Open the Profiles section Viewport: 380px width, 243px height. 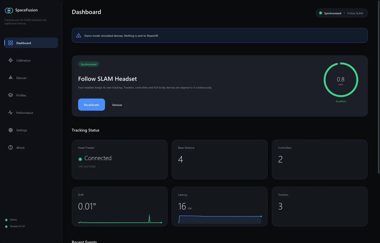pyautogui.click(x=31, y=95)
